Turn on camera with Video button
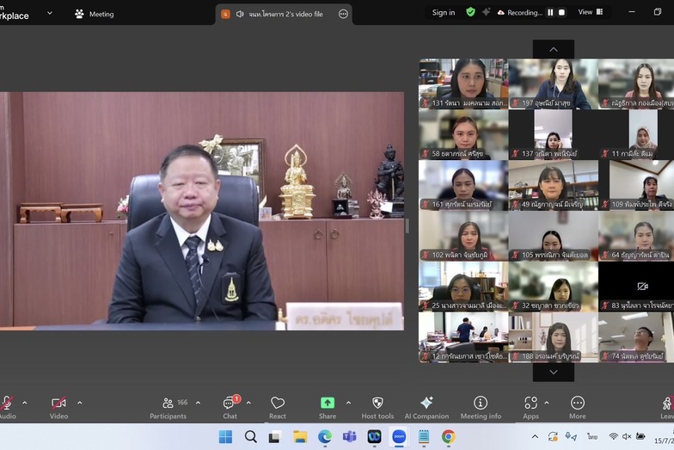The width and height of the screenshot is (674, 450). (58, 407)
